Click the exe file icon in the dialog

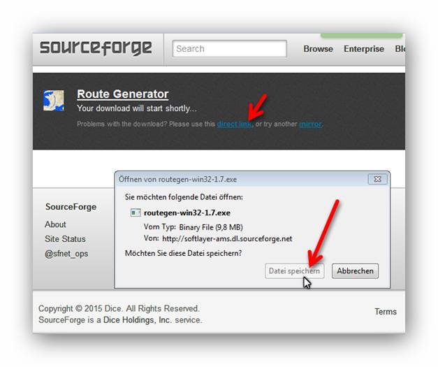point(136,213)
